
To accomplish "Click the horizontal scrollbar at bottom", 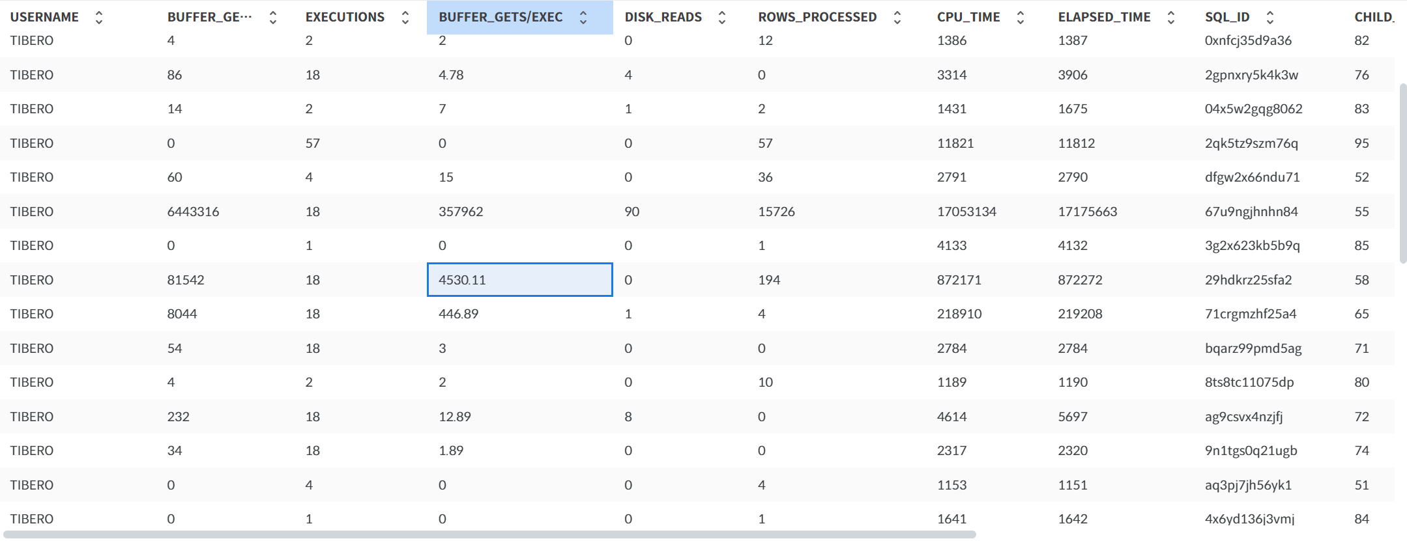I will [x=489, y=534].
